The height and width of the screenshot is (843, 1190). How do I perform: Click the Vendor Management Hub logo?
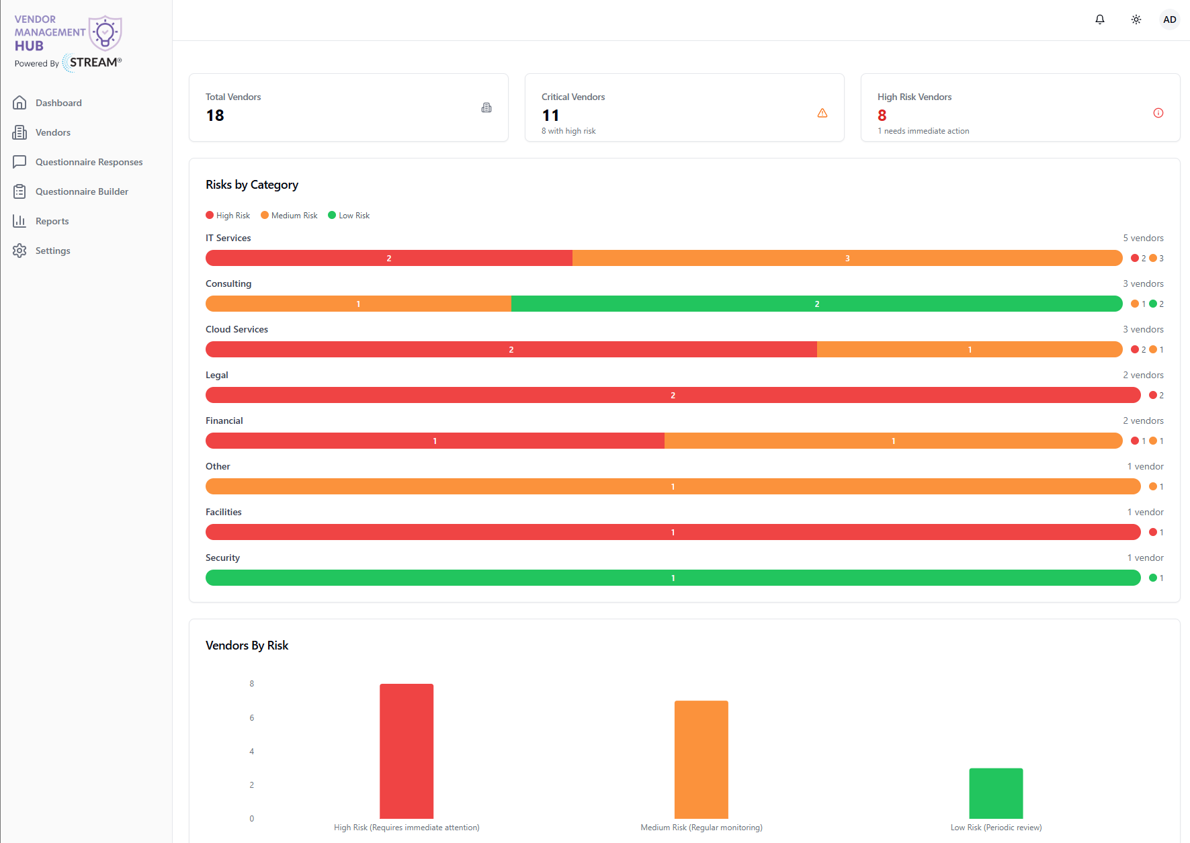pos(69,43)
